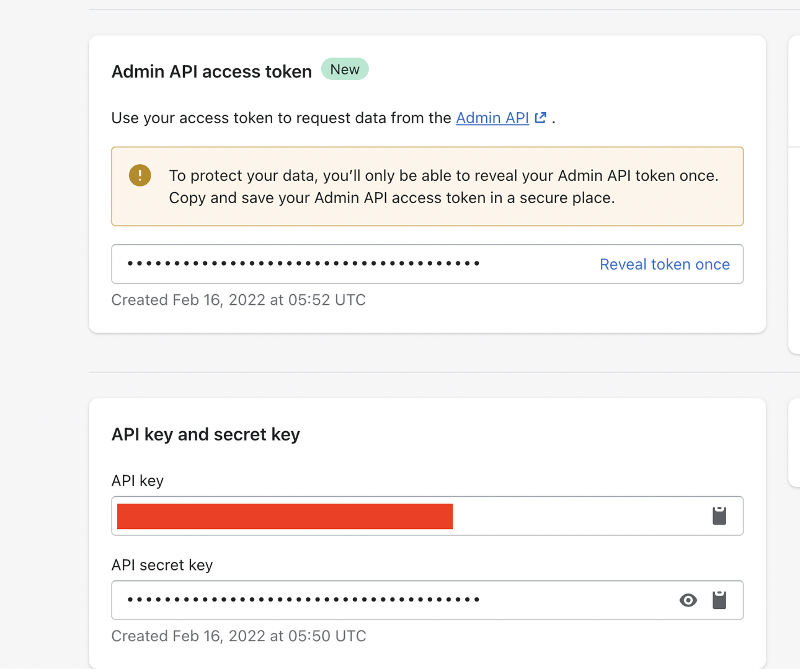800x669 pixels.
Task: Click the Use your access token description
Action: tap(281, 118)
